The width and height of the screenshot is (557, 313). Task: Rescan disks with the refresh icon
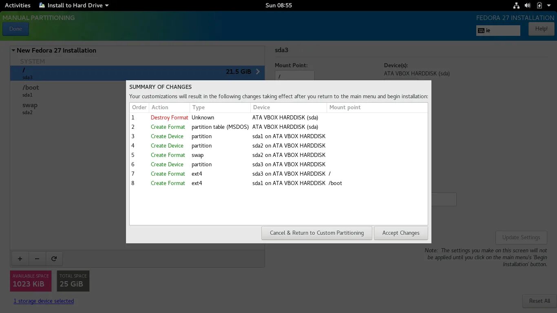click(x=54, y=258)
